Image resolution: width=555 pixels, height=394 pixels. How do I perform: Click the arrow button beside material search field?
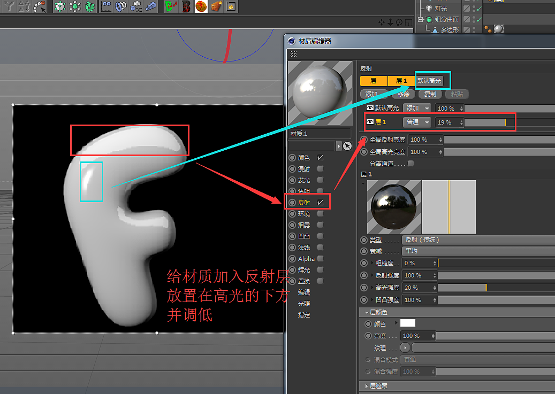(x=339, y=146)
